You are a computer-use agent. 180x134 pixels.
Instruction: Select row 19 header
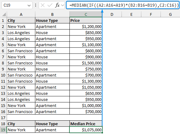tap(3, 130)
